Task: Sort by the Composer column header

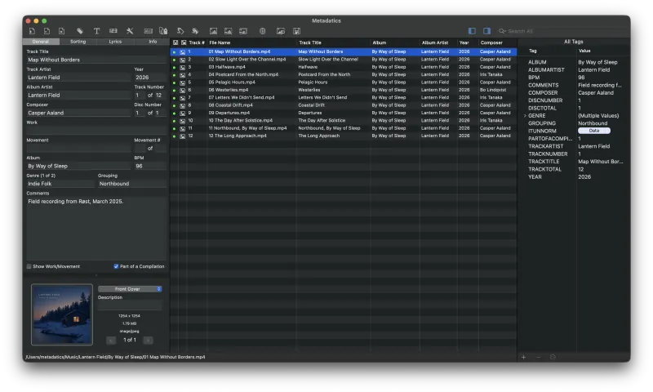Action: (497, 42)
